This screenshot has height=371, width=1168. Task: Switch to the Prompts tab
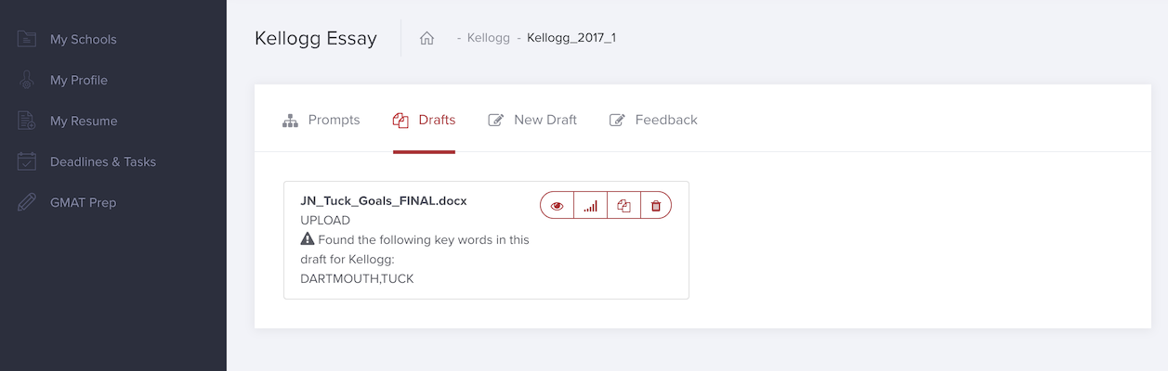321,121
